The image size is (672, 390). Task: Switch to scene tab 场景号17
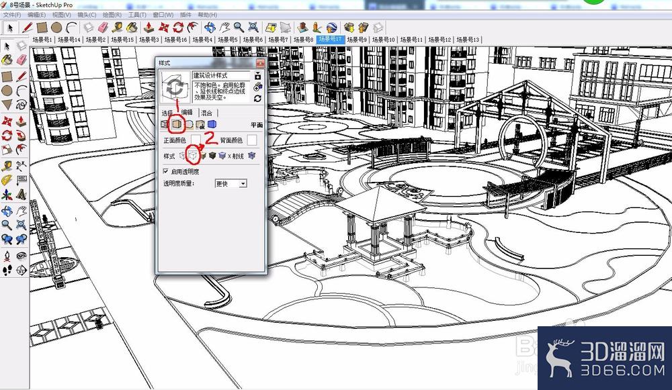pos(330,40)
